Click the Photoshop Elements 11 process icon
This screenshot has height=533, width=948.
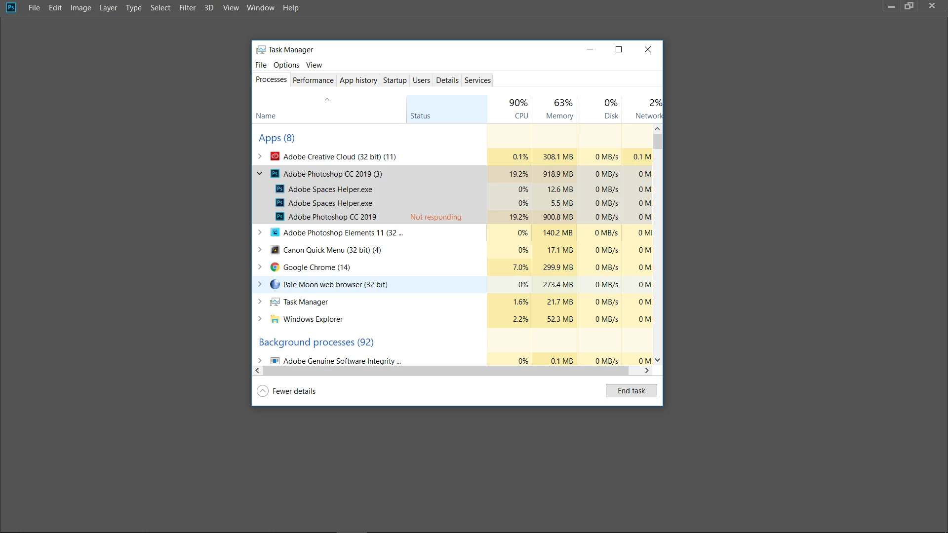click(x=275, y=232)
